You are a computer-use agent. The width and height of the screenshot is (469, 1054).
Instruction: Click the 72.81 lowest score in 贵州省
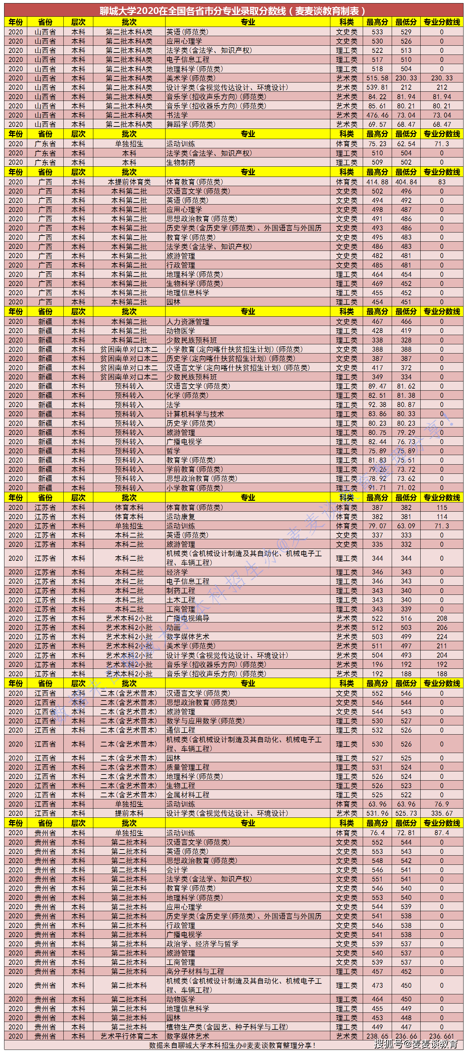coord(406,833)
